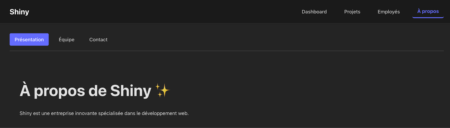The height and width of the screenshot is (128, 450).
Task: Click the company description paragraph
Action: point(104,113)
